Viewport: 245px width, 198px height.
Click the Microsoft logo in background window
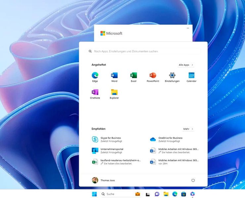coord(111,33)
